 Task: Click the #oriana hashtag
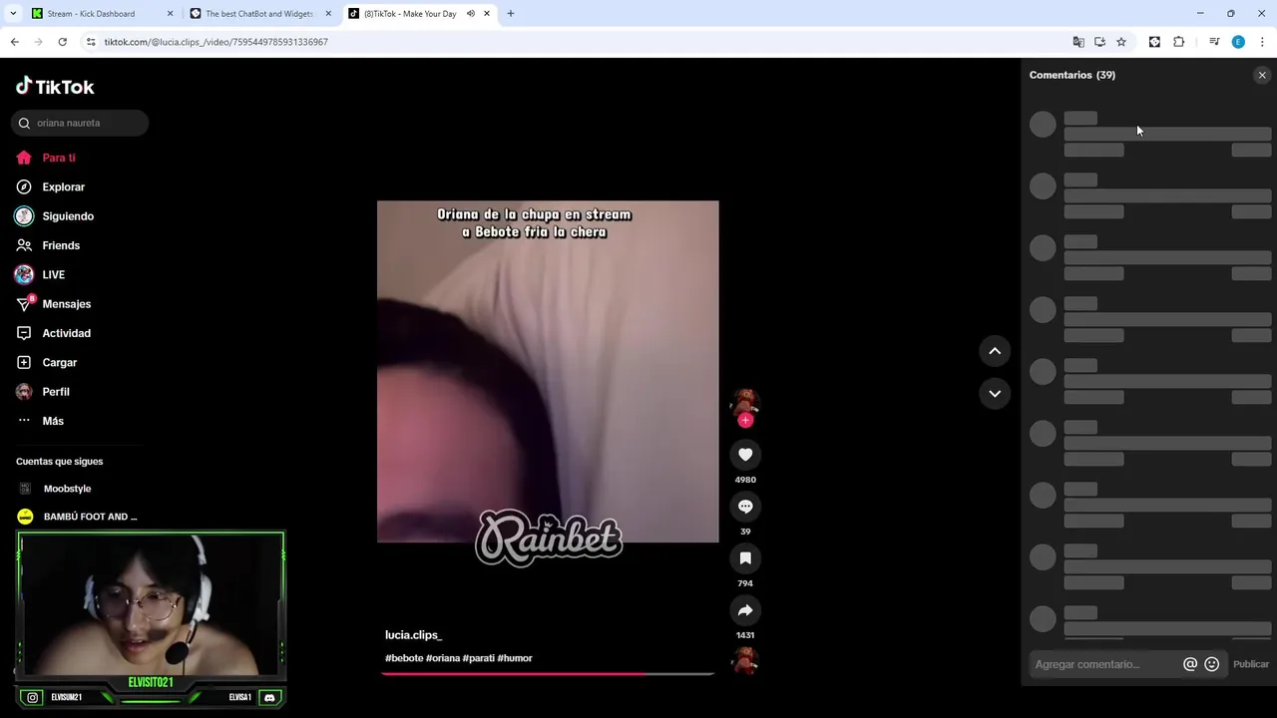pyautogui.click(x=443, y=658)
